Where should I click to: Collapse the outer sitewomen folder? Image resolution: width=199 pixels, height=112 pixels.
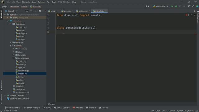(8, 21)
